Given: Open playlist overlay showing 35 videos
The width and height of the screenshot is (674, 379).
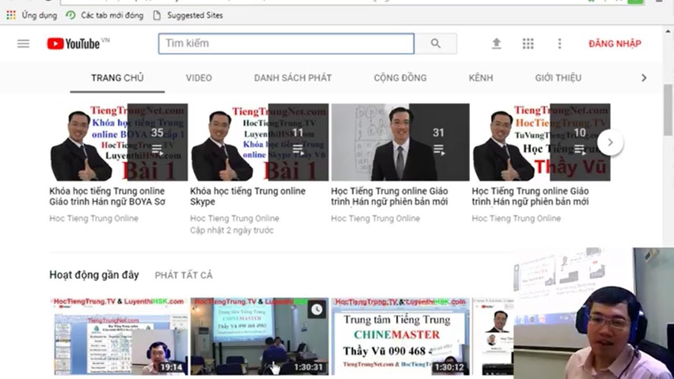Looking at the screenshot, I should [x=157, y=142].
